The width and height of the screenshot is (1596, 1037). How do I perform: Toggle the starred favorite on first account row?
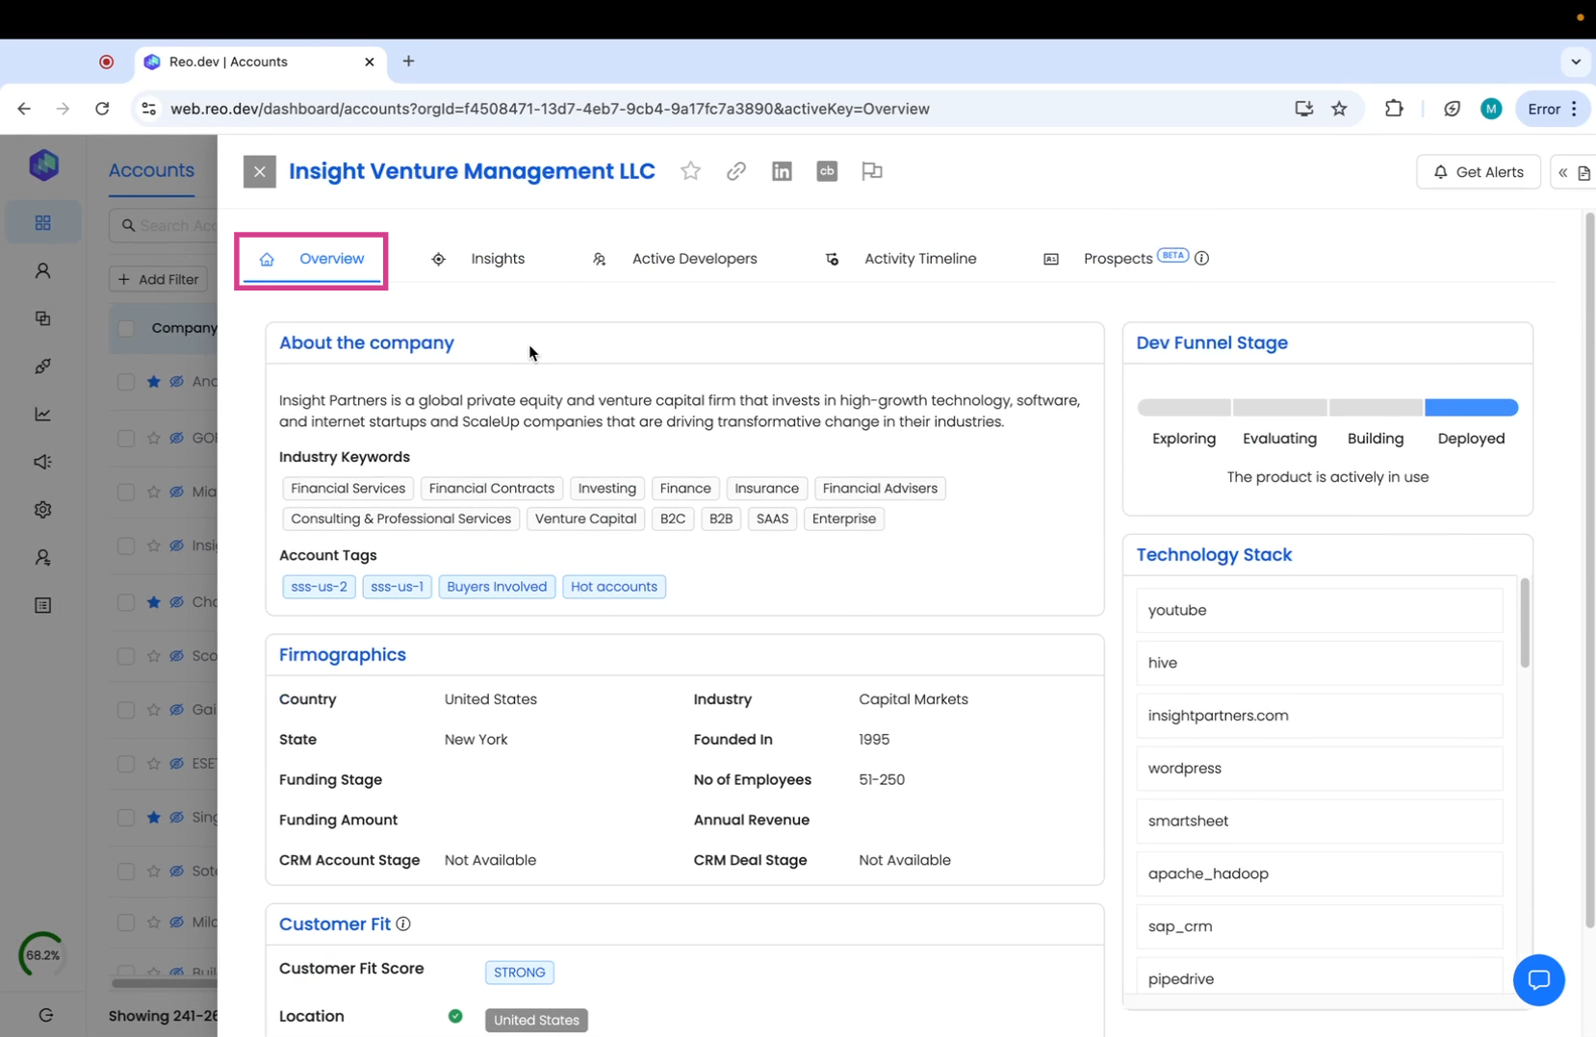[153, 382]
